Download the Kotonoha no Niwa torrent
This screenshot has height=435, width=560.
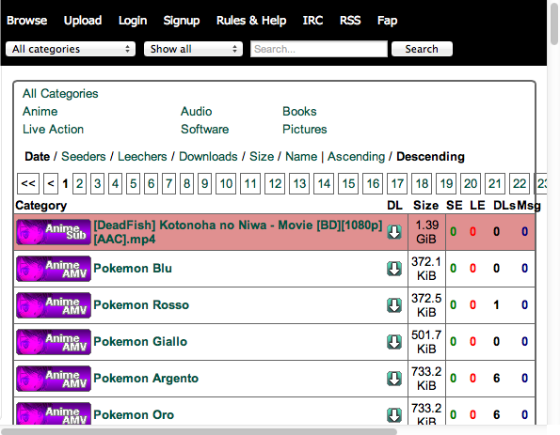pyautogui.click(x=394, y=232)
